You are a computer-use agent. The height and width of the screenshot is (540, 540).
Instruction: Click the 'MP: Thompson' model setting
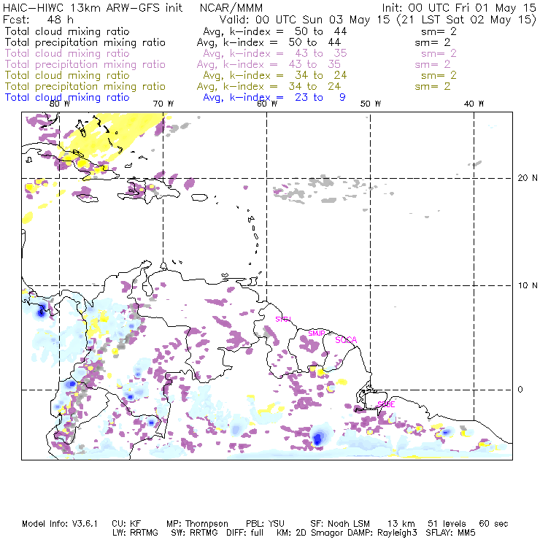(x=197, y=524)
